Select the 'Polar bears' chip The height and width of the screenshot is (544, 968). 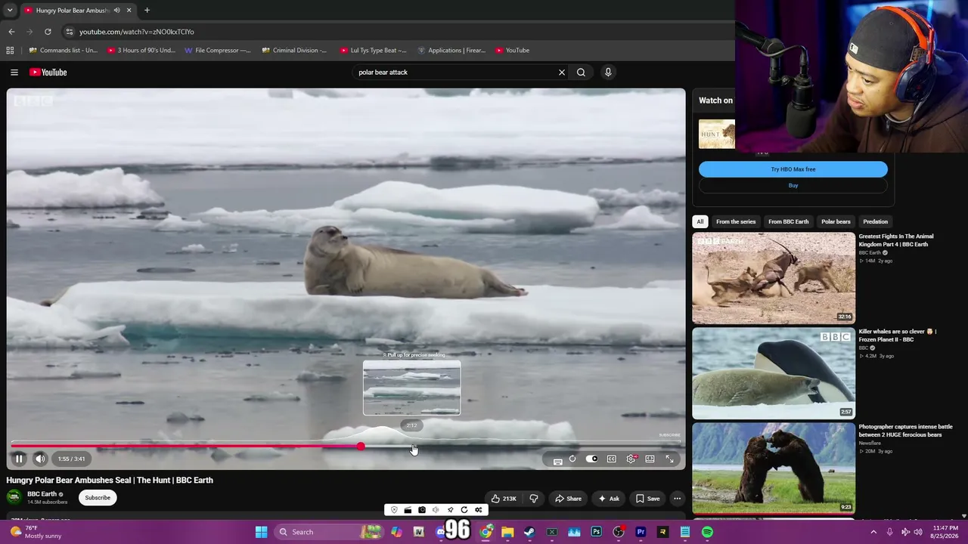[x=836, y=221]
